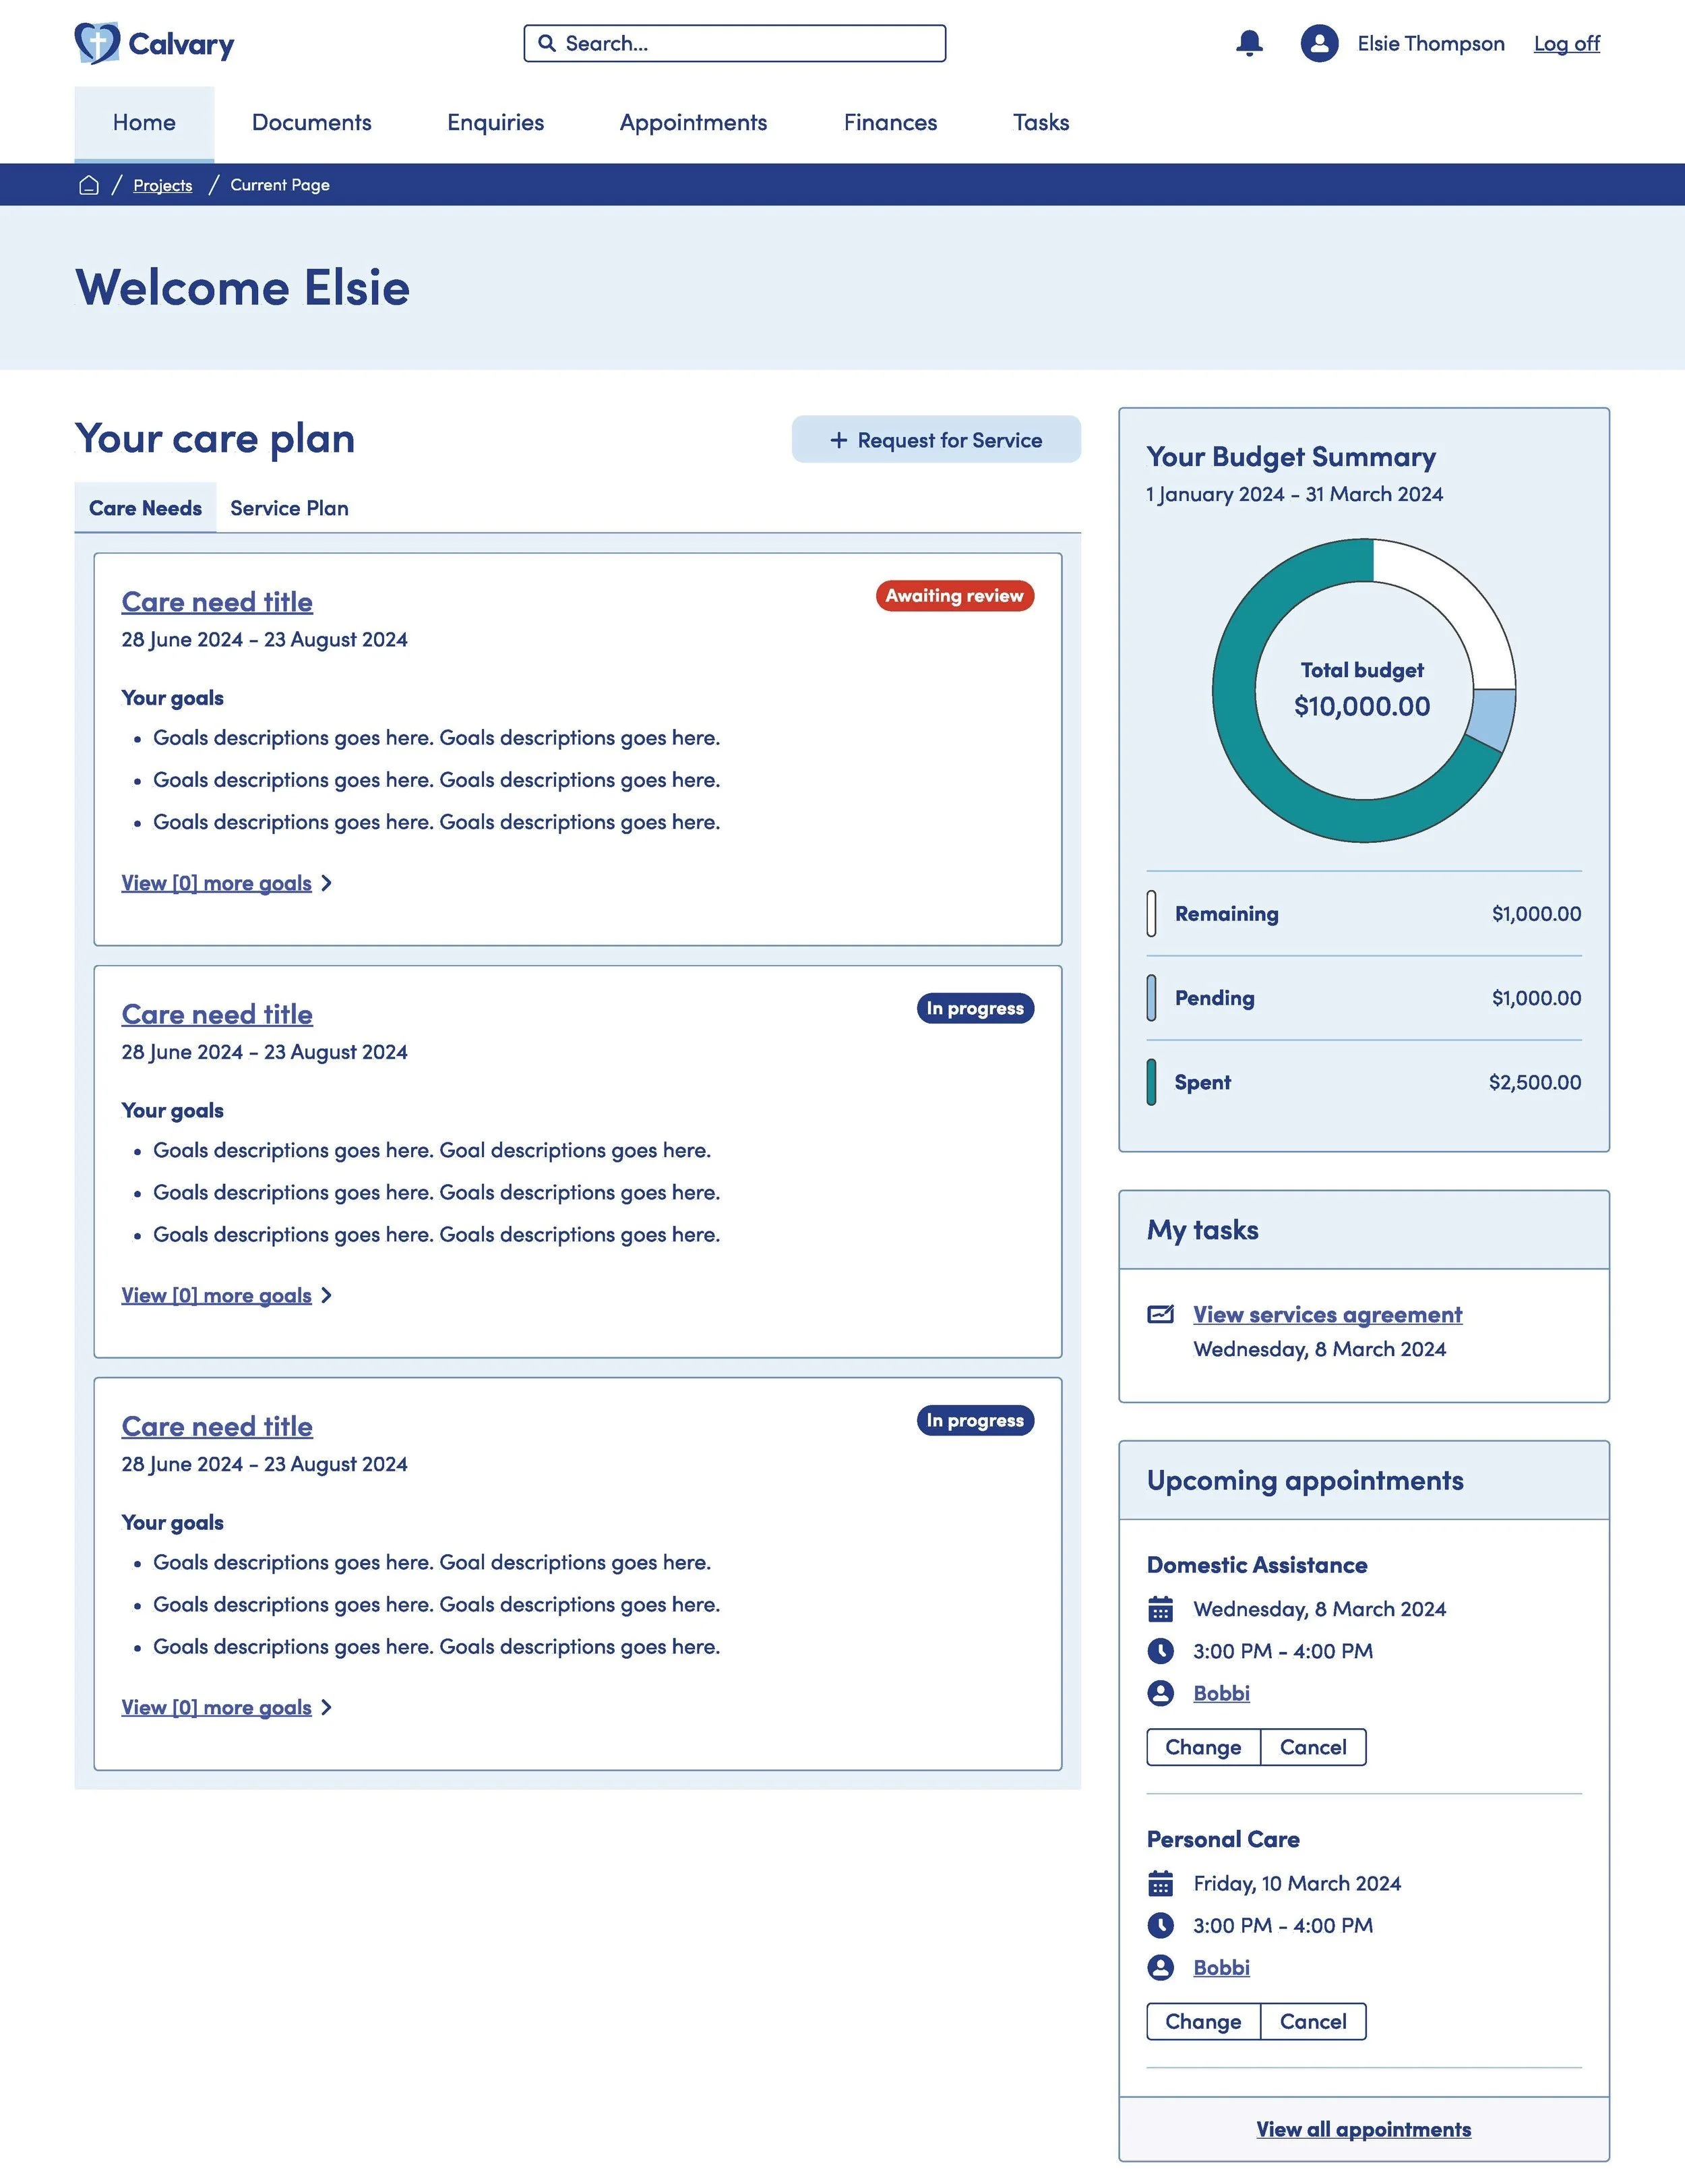Cancel the Domestic Assistance appointment

[1312, 1747]
